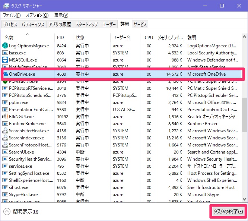Click the Microsoft Skype description
This screenshot has width=248, height=221.
tap(203, 195)
